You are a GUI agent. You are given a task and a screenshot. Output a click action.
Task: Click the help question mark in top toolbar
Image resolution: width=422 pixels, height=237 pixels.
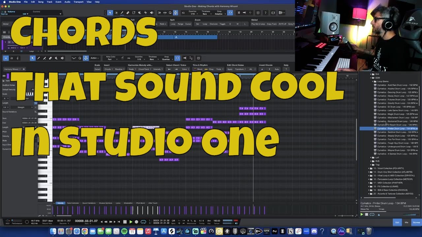(265, 13)
